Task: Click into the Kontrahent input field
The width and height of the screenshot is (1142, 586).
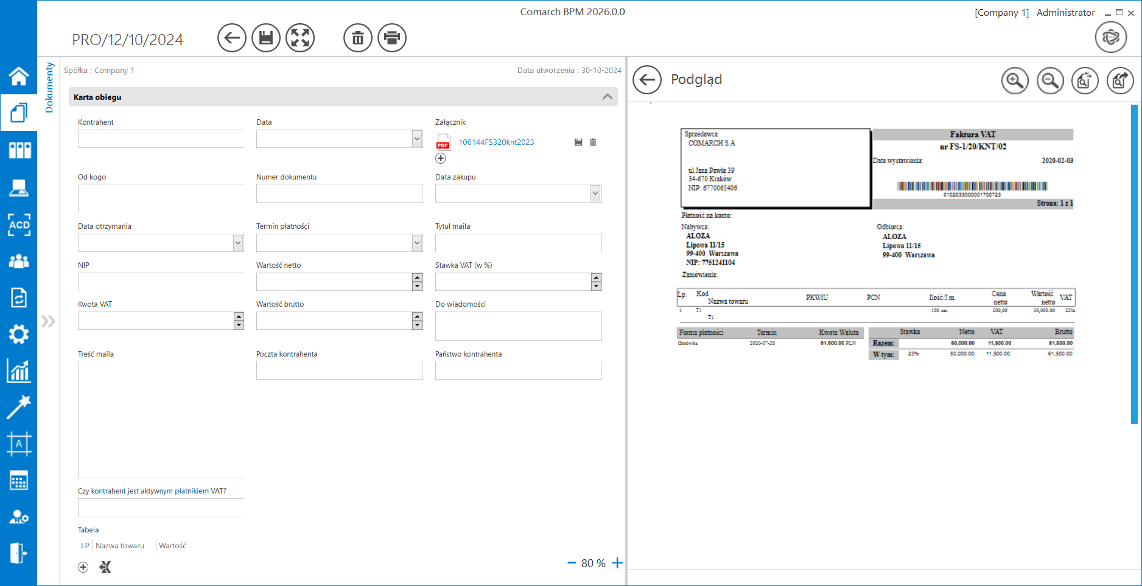Action: pyautogui.click(x=161, y=139)
